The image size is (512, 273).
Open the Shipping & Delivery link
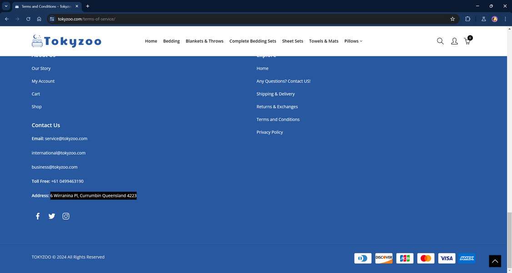click(276, 94)
